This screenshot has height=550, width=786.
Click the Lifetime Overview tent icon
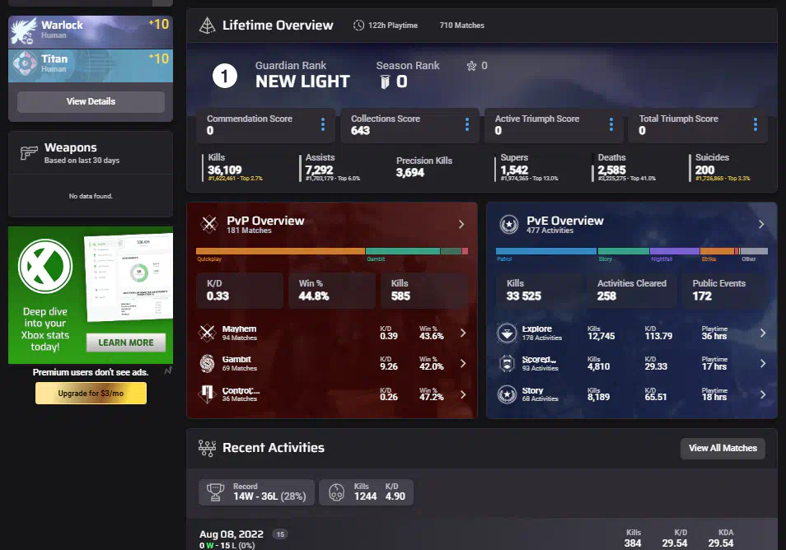click(x=208, y=26)
